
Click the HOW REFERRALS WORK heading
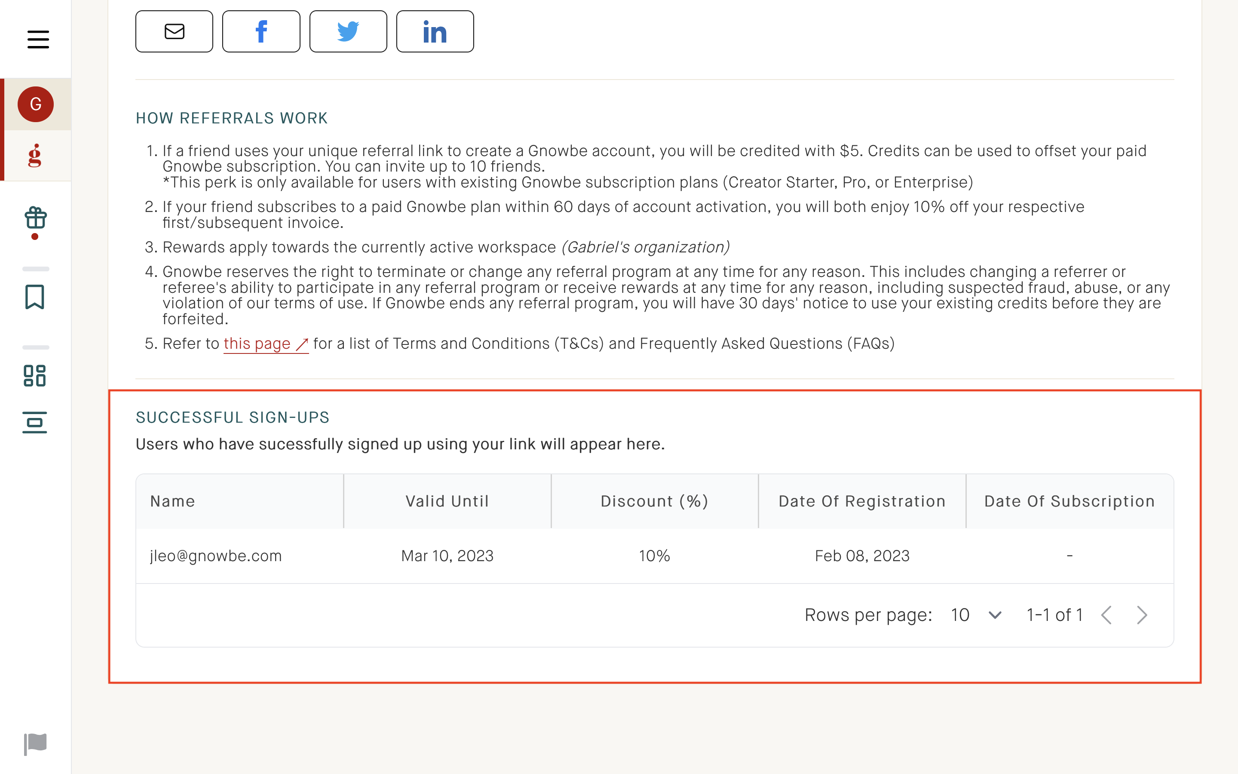pyautogui.click(x=232, y=118)
